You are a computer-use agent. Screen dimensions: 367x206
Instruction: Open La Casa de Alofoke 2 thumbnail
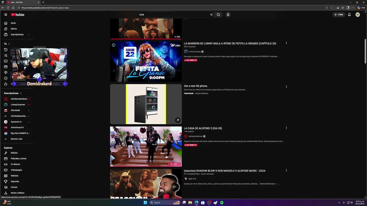(146, 146)
